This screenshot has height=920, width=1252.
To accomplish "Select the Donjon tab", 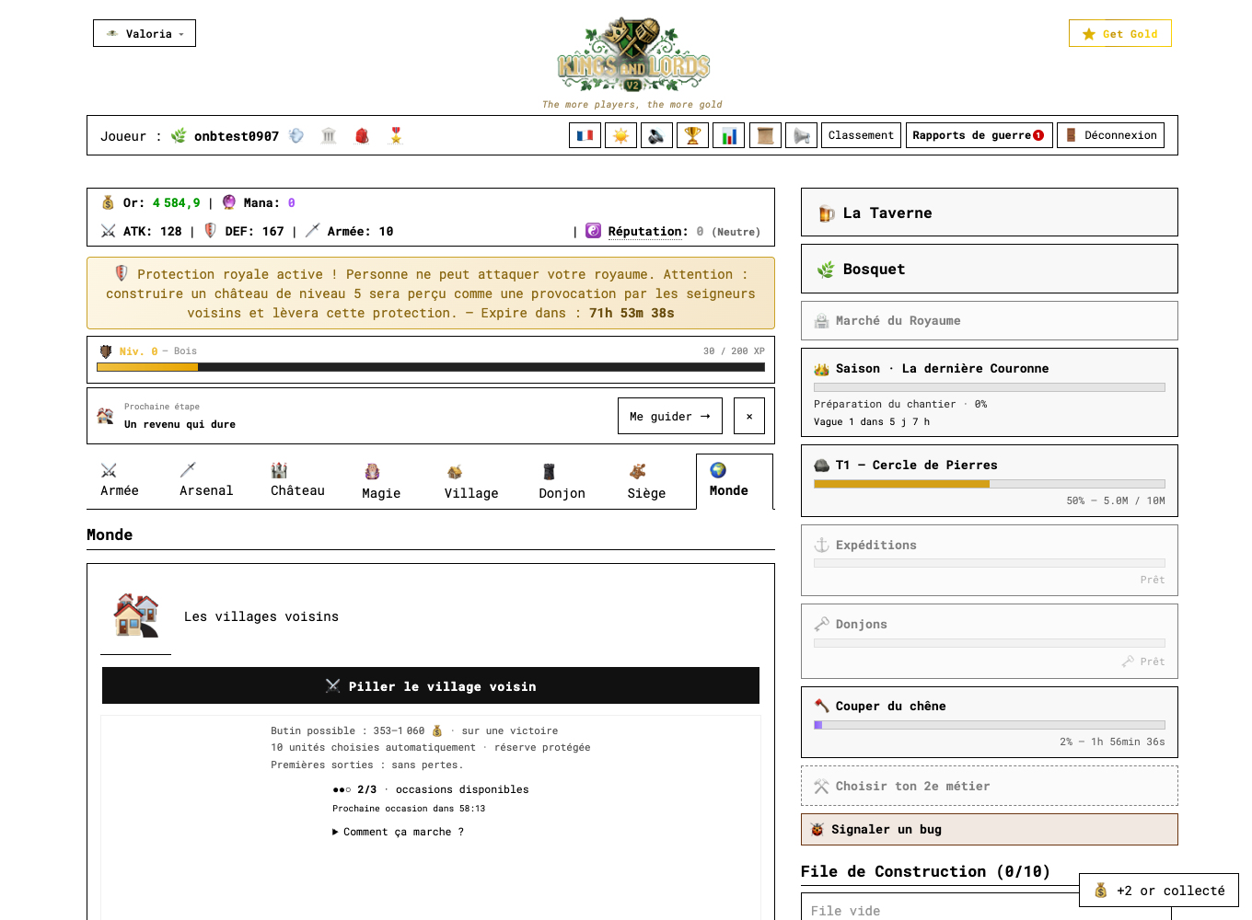I will 562,482.
